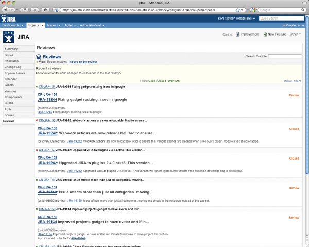
Task: Open the Versions project tab
Action: point(19,91)
